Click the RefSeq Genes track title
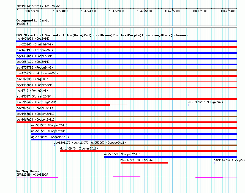The image size is (245, 193). coord(28,171)
